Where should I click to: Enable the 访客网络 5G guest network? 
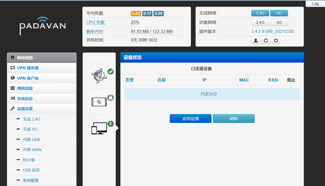279,23
